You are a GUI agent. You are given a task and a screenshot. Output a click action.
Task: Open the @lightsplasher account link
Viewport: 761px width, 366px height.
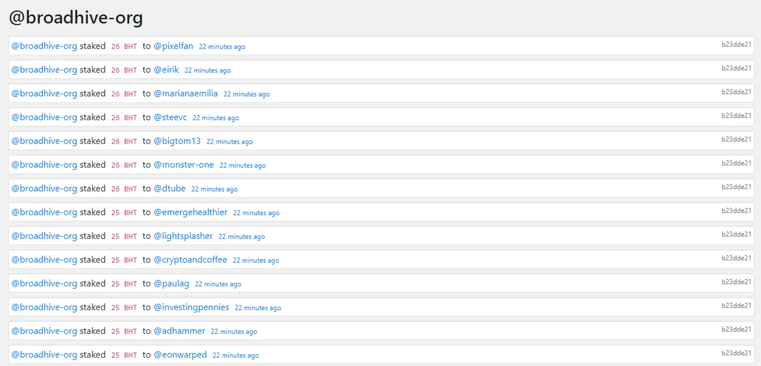[183, 236]
